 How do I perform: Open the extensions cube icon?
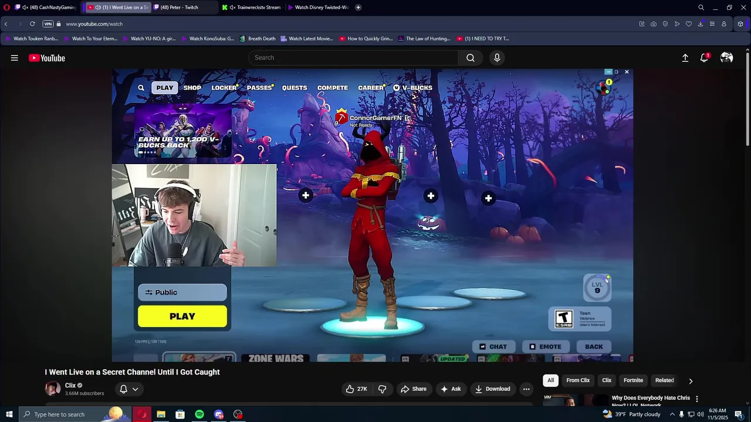(740, 24)
